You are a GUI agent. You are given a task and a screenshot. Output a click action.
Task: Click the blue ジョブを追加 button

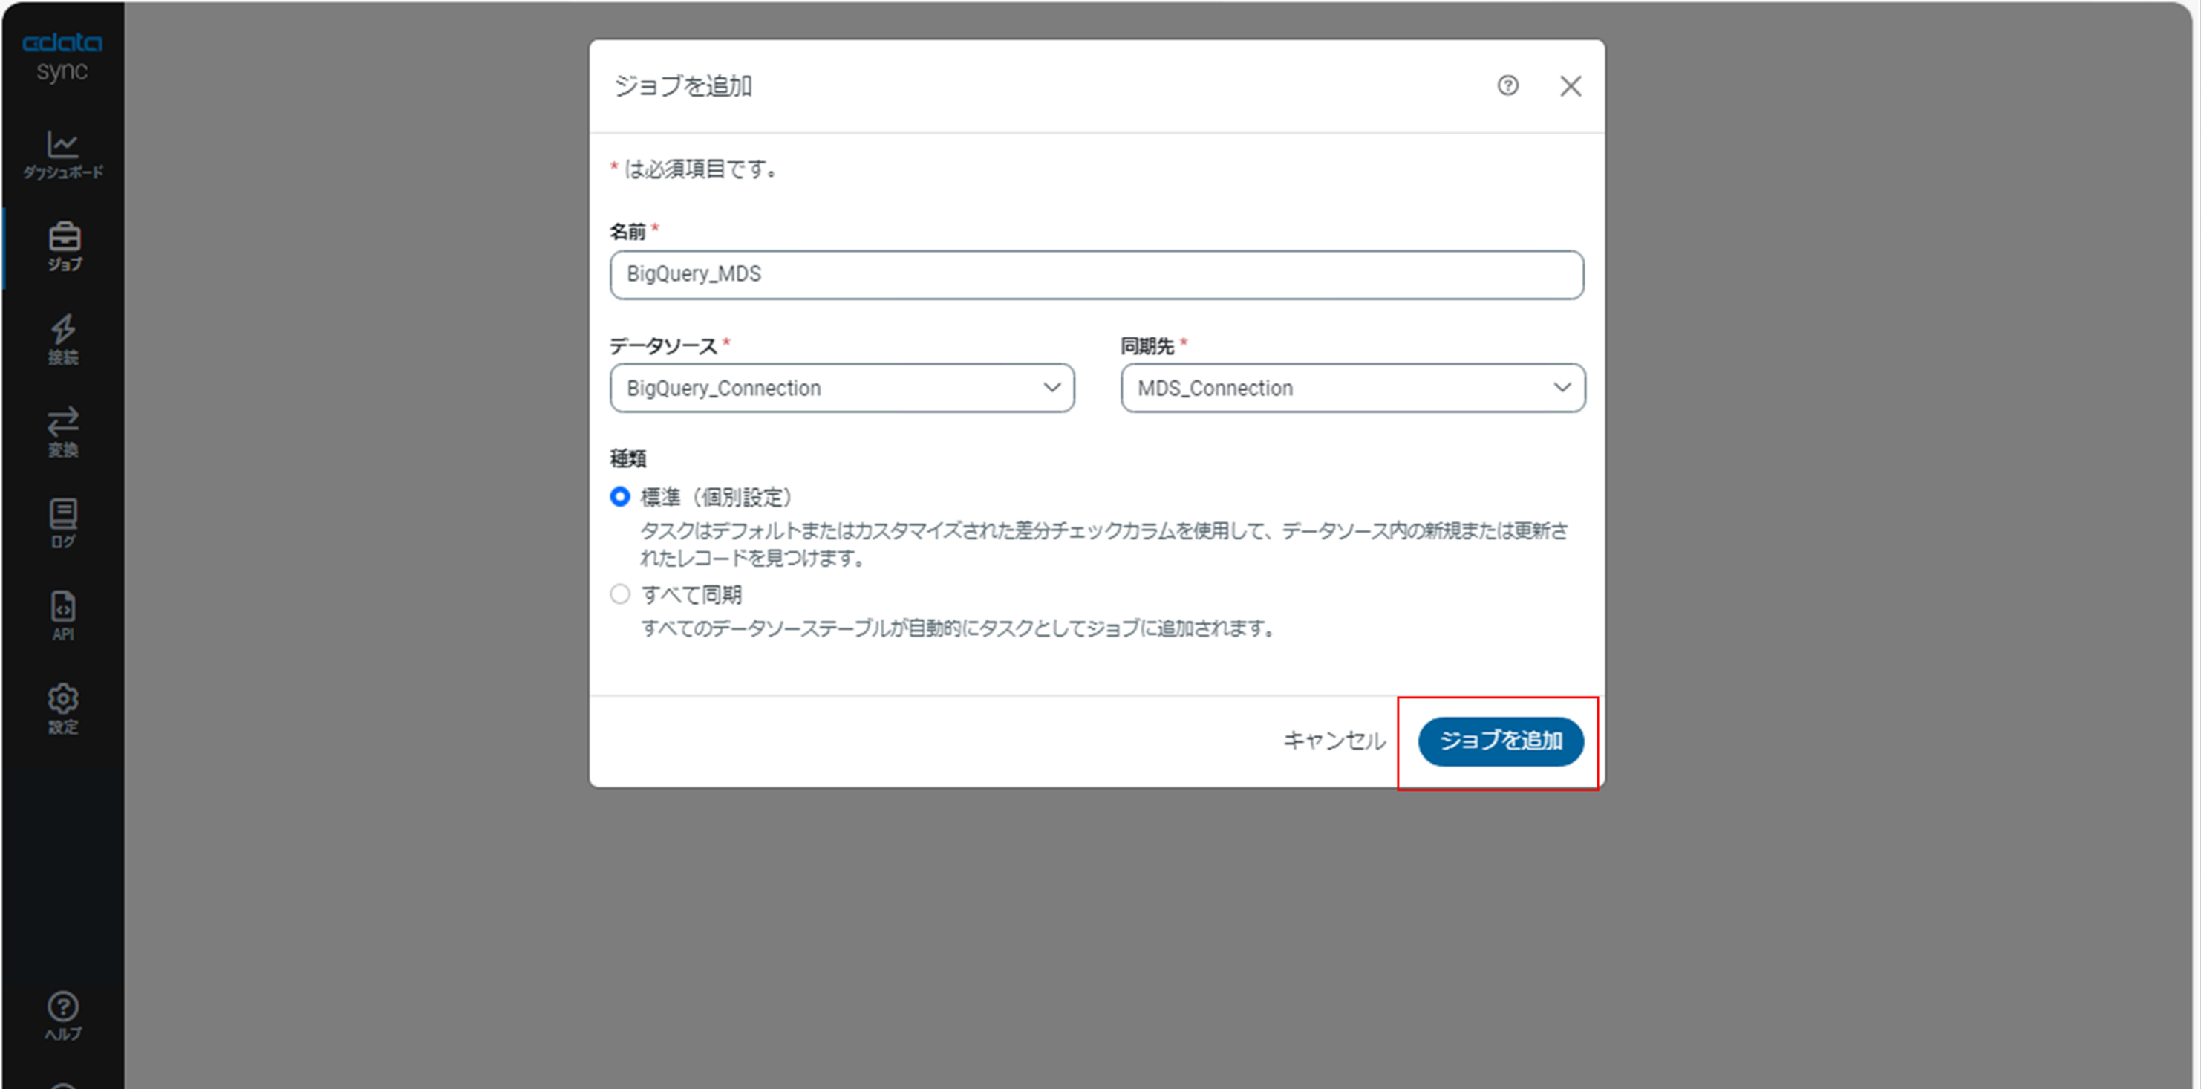pyautogui.click(x=1501, y=741)
